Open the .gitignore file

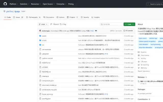45,54
